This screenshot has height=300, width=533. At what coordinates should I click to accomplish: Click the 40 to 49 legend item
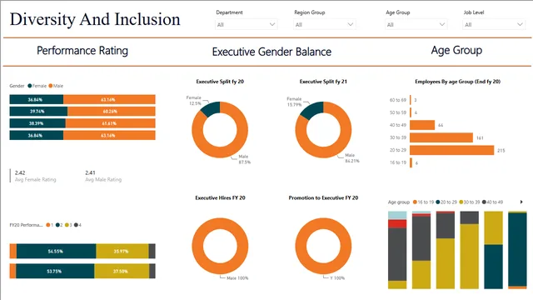tap(492, 202)
